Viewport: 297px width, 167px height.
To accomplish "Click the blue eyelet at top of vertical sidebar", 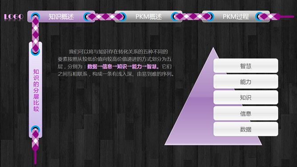I will coord(36,51).
